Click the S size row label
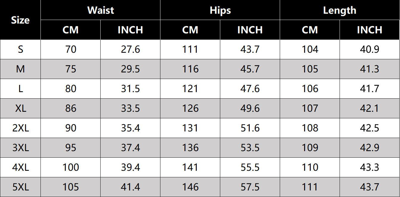Screen dimensions: 400x197 (x=20, y=49)
